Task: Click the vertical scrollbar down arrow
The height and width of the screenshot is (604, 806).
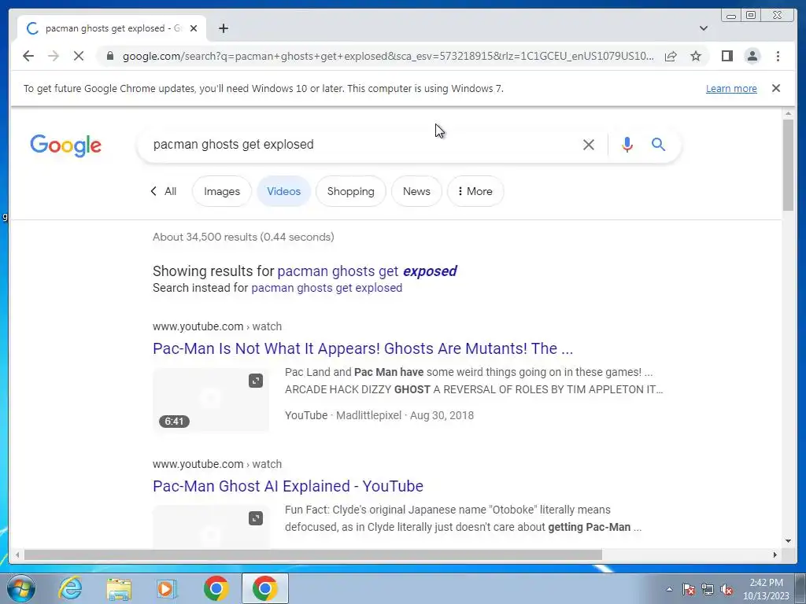Action: tap(788, 541)
